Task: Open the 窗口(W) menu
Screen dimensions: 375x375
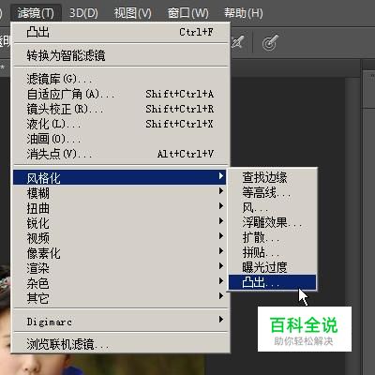Action: point(187,13)
